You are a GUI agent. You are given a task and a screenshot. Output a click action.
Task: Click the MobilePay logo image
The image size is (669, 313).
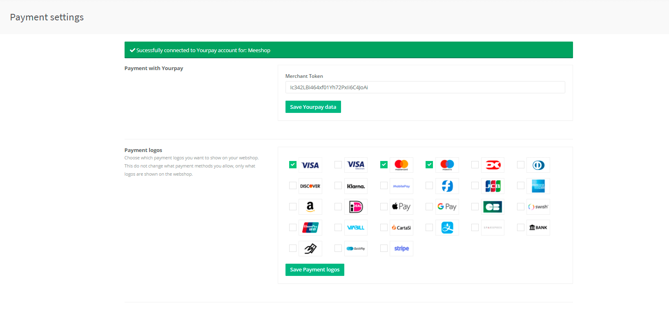(x=401, y=186)
